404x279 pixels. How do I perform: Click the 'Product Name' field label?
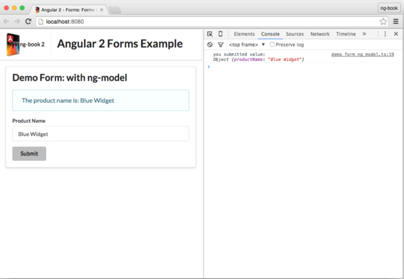pos(29,121)
